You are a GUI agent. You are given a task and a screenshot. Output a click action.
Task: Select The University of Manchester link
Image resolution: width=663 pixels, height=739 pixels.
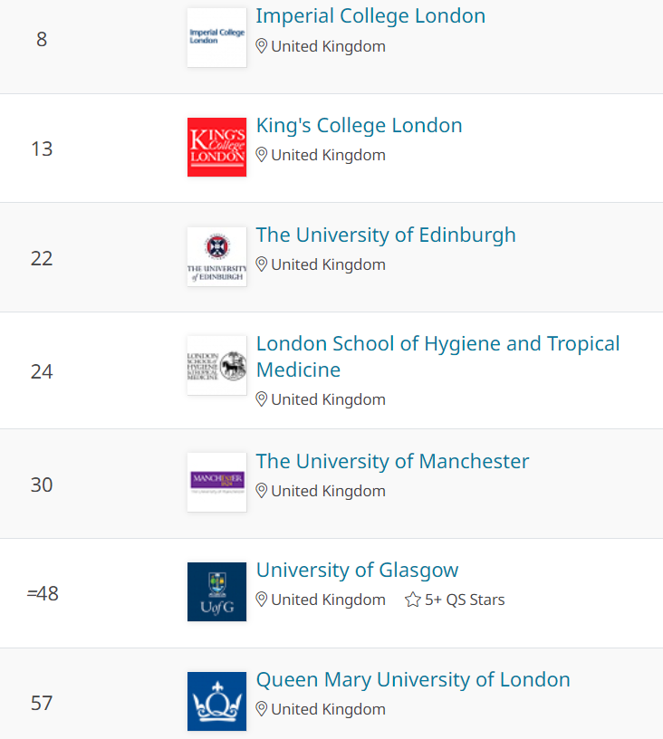tap(392, 461)
